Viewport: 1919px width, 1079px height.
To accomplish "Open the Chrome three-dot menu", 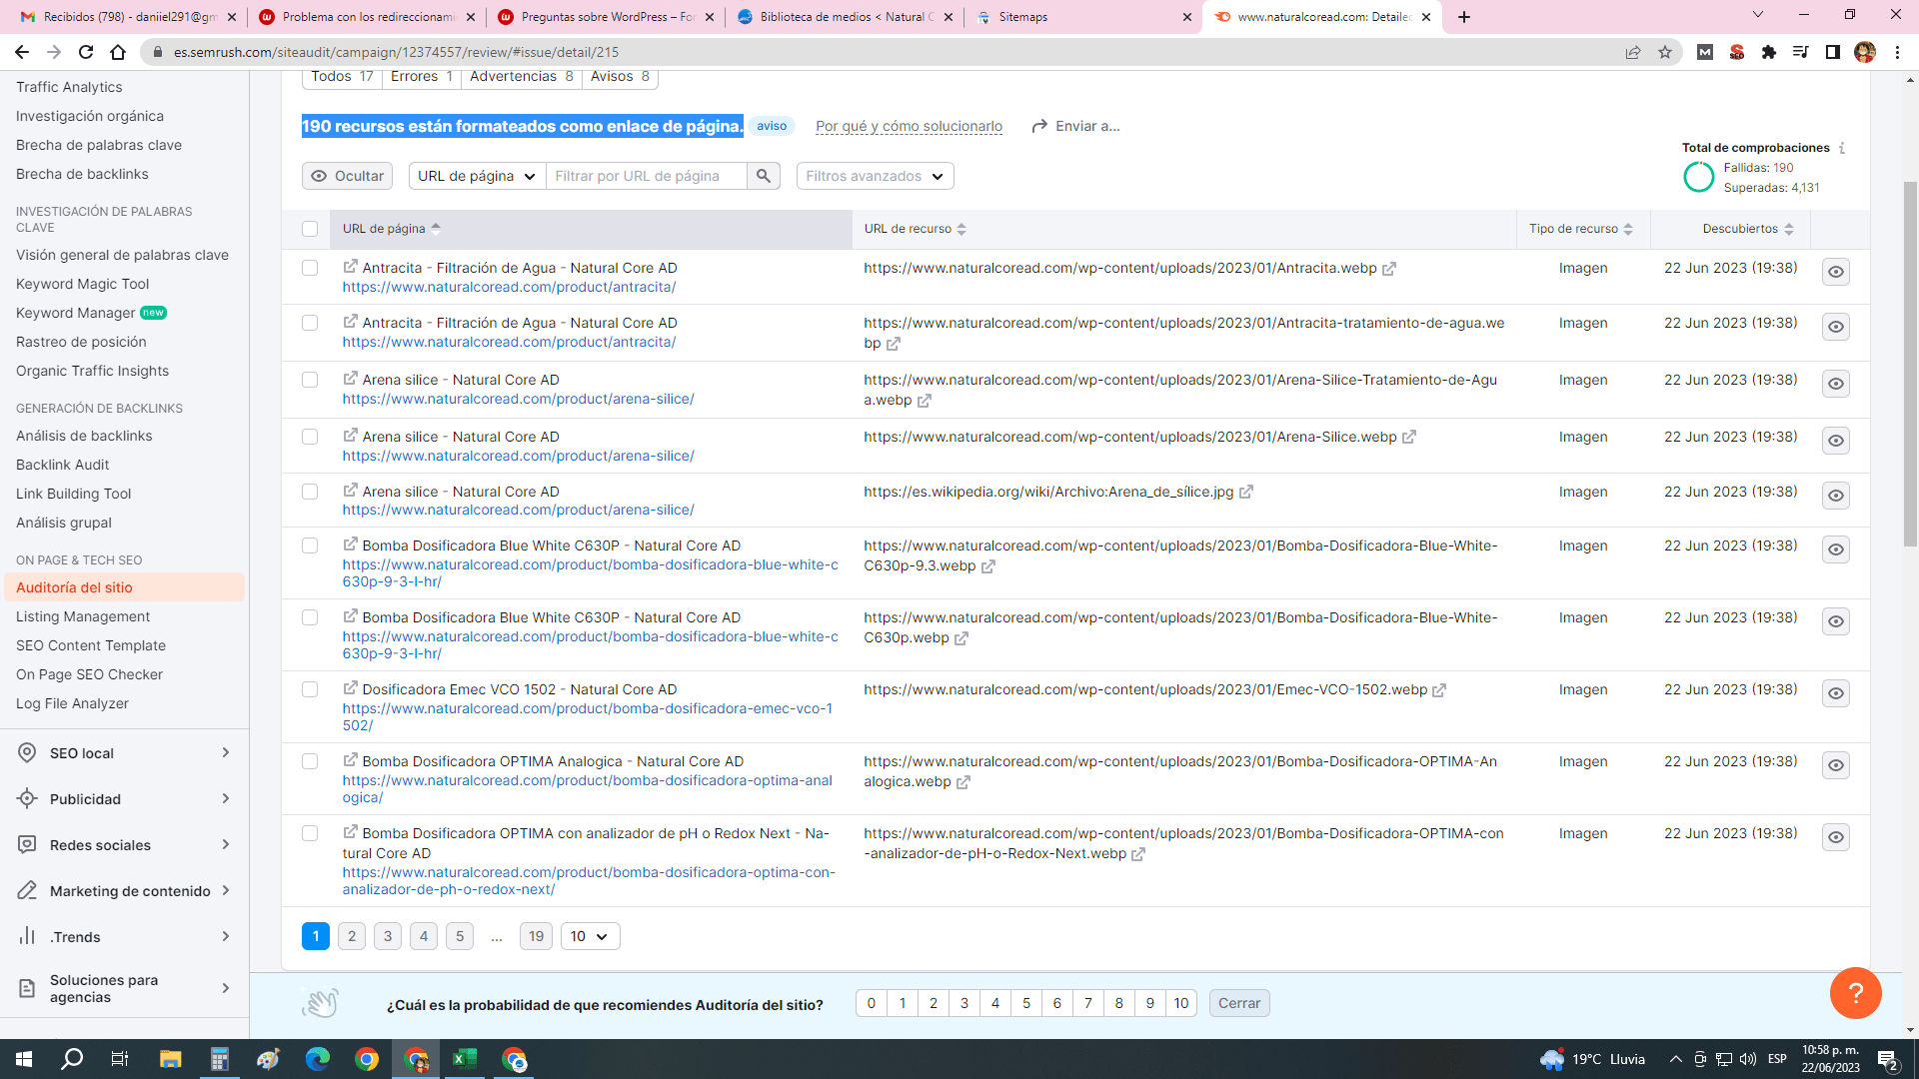I will point(1897,52).
